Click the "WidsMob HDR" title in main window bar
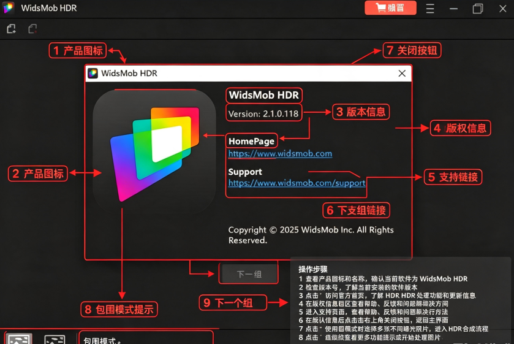 [49, 8]
